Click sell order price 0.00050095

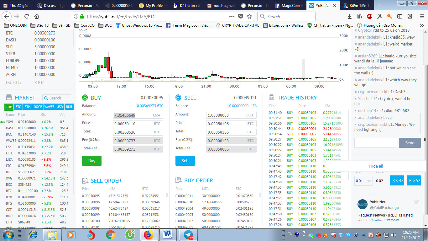[91, 196]
